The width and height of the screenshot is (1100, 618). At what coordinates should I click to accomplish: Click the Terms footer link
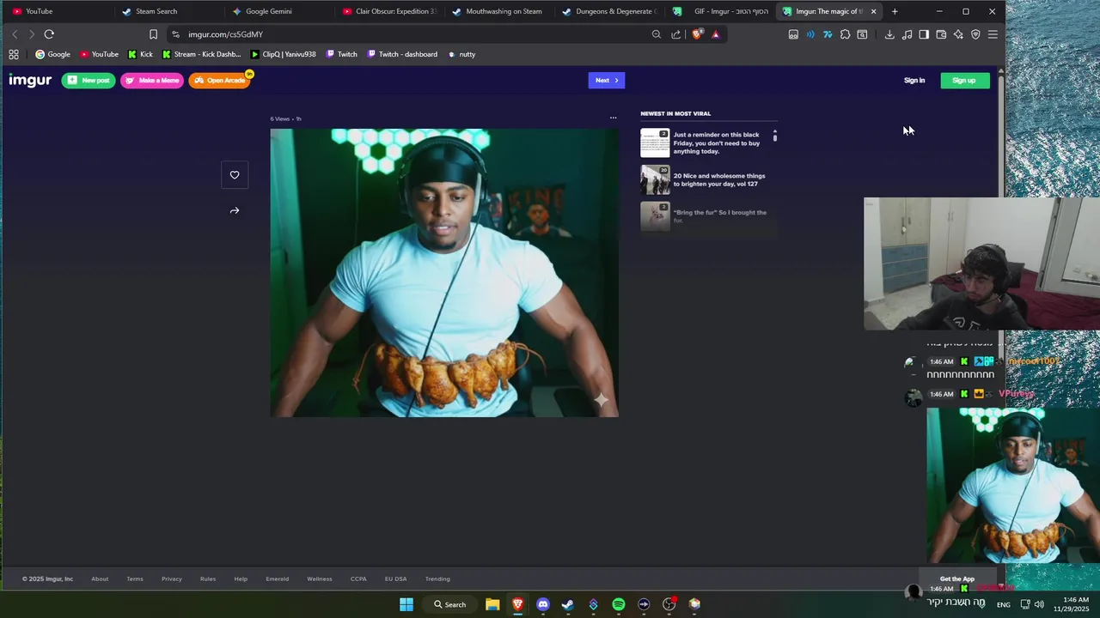pyautogui.click(x=135, y=579)
